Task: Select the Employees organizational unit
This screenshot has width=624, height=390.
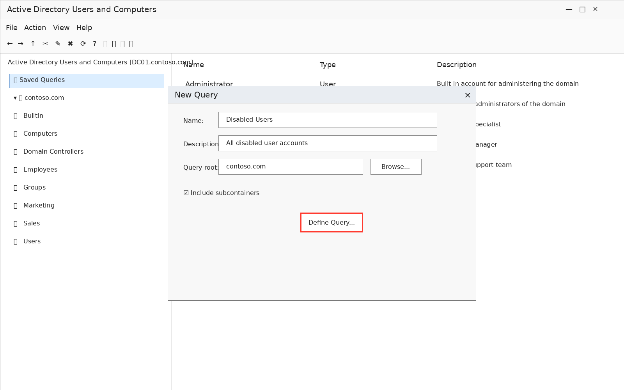Action: click(x=40, y=170)
